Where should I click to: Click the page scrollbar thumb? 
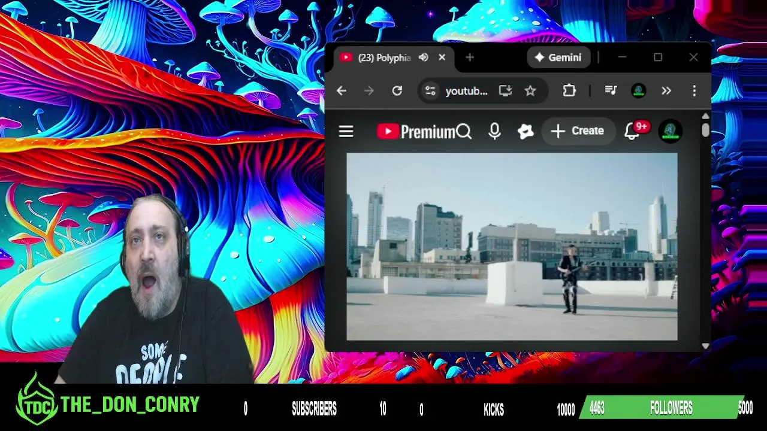[705, 129]
